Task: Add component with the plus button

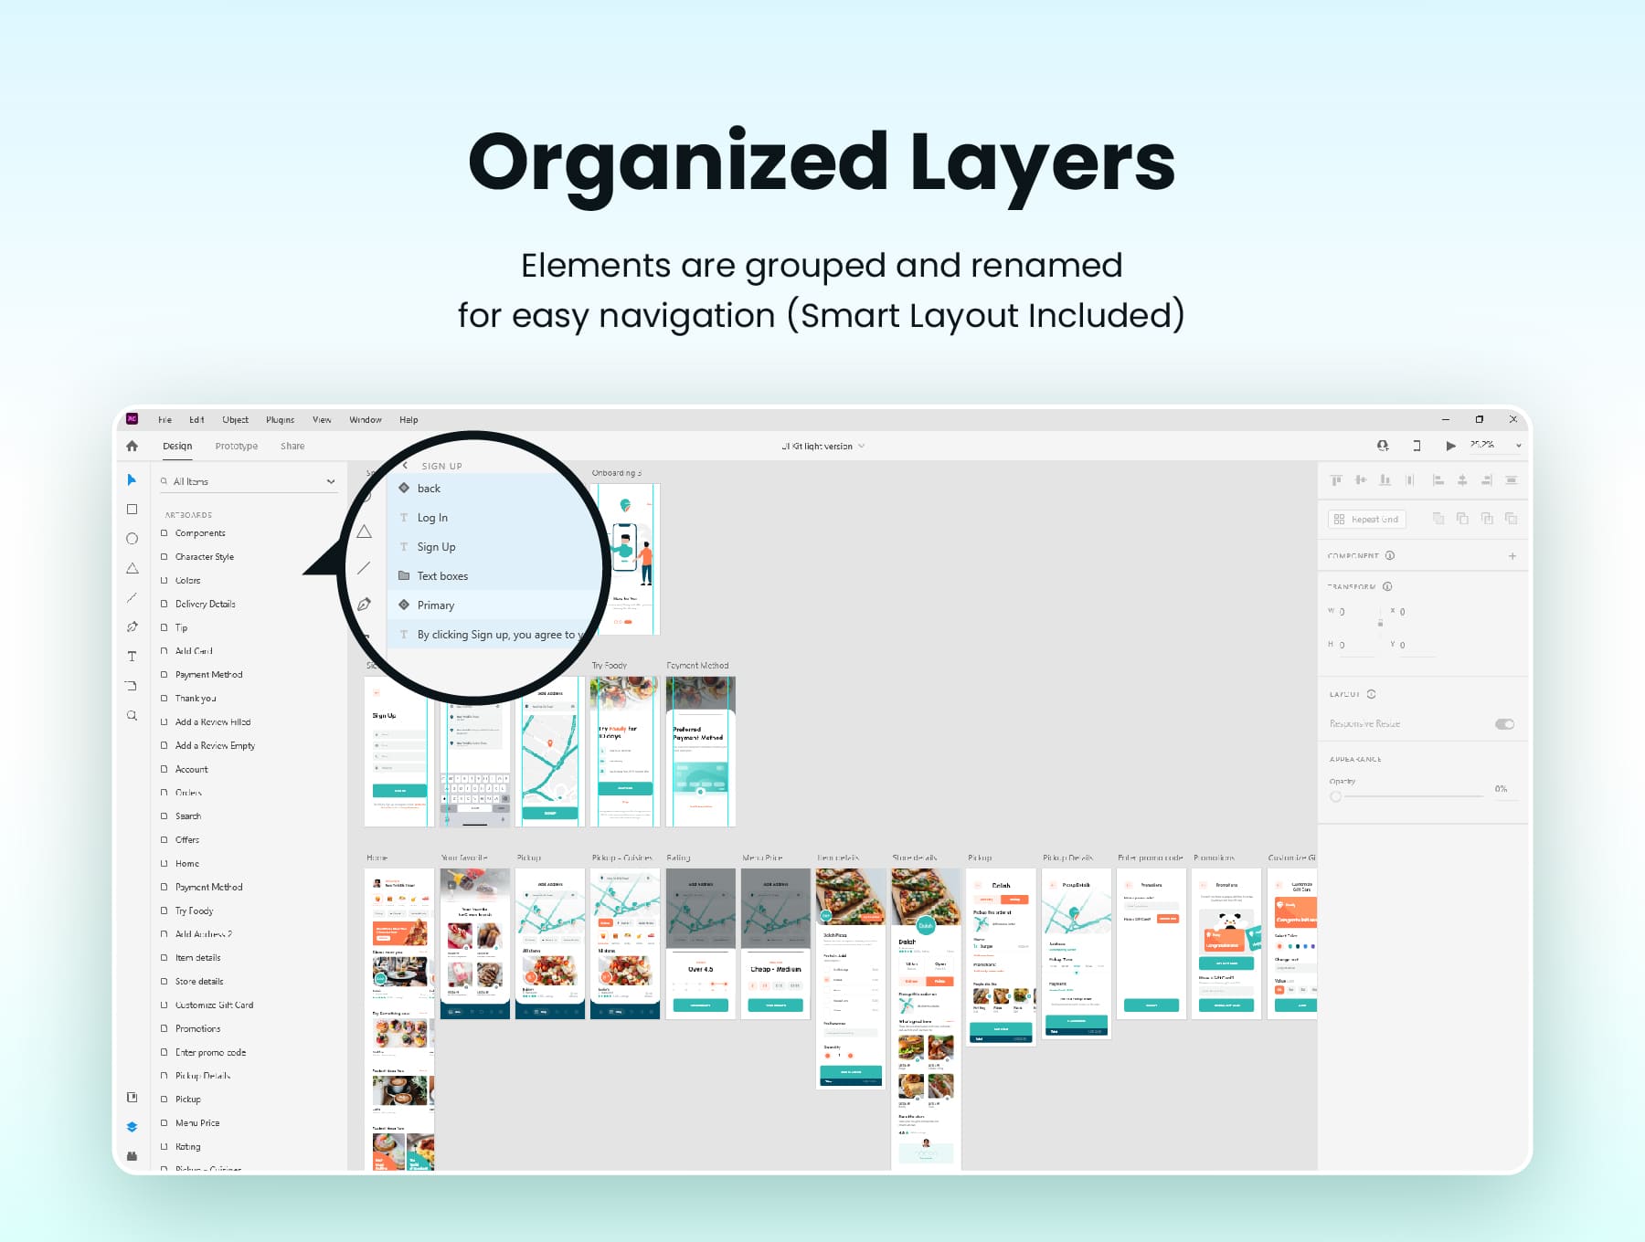Action: click(x=1512, y=556)
